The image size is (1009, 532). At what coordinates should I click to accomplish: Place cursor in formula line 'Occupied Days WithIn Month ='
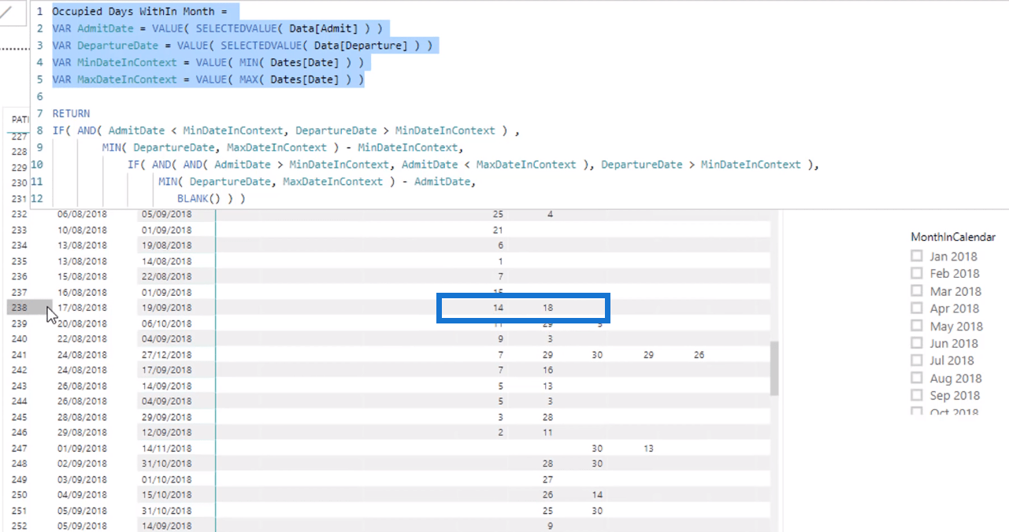pos(139,12)
